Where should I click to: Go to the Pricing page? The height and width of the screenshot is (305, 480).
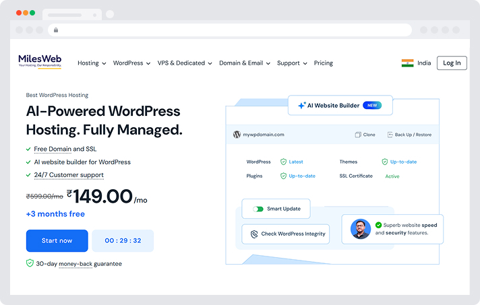[324, 63]
